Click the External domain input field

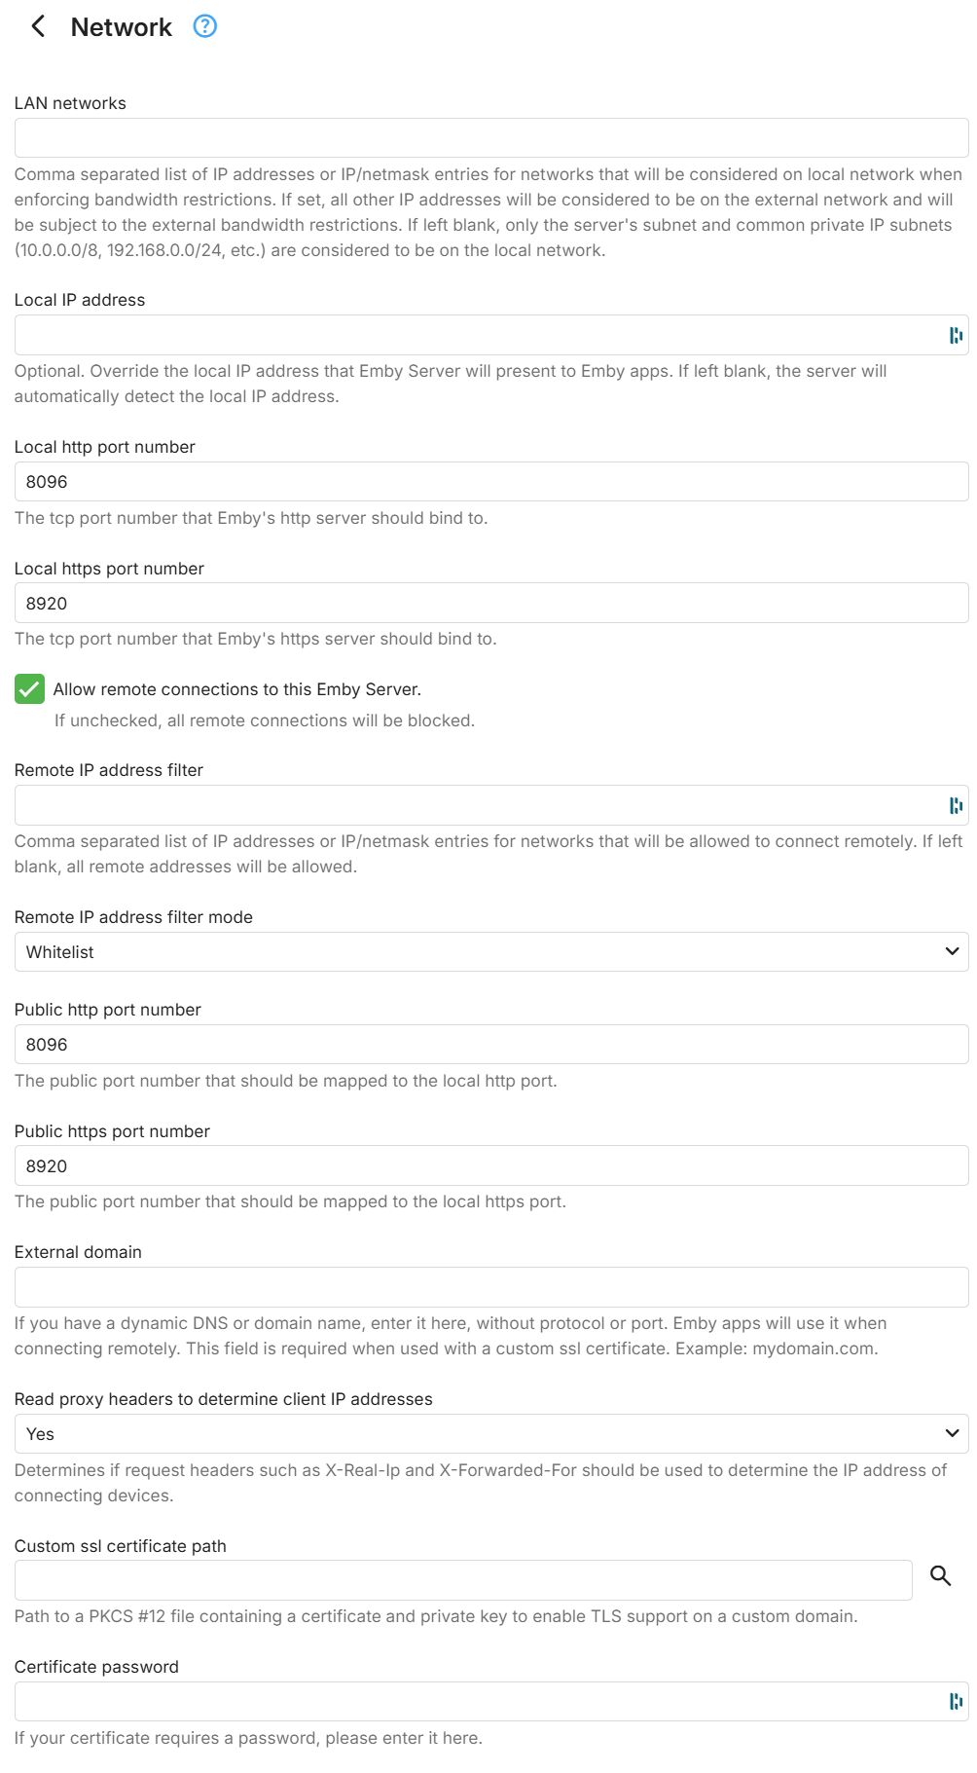click(x=490, y=1287)
